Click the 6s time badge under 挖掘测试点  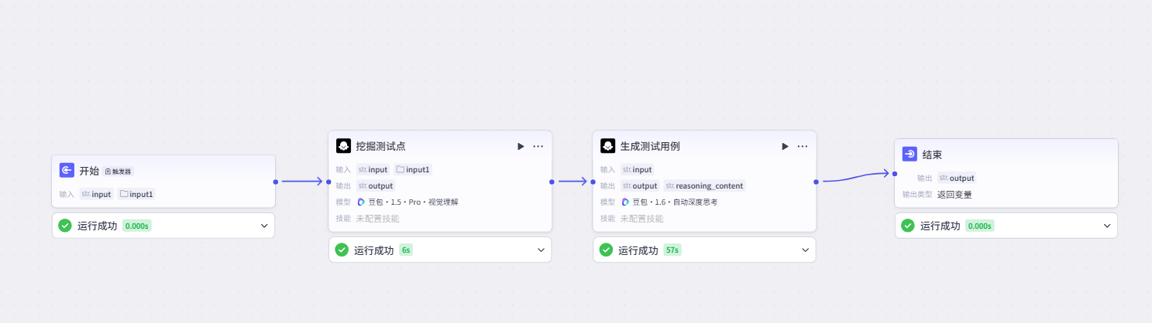click(406, 250)
